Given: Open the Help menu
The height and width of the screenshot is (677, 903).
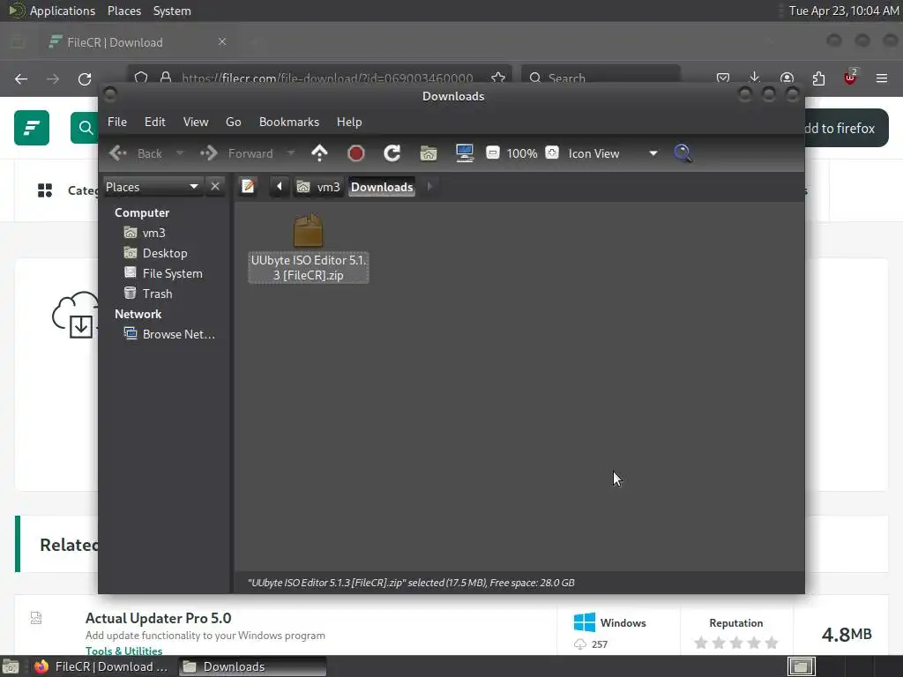Looking at the screenshot, I should [349, 122].
